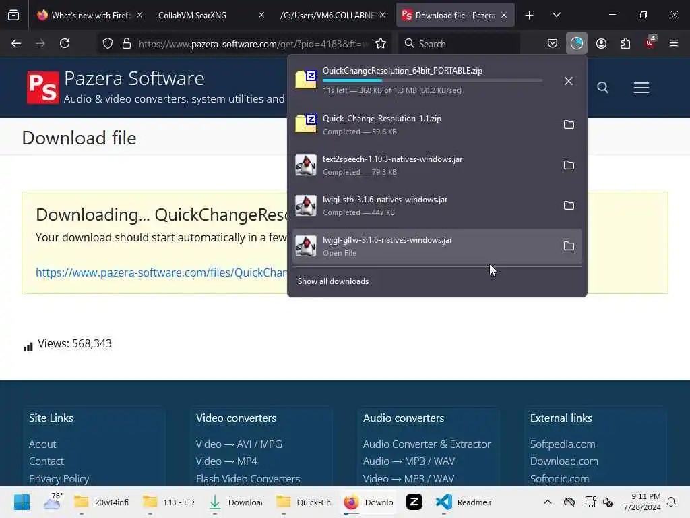Click Show all downloads
The width and height of the screenshot is (690, 518).
tap(333, 281)
